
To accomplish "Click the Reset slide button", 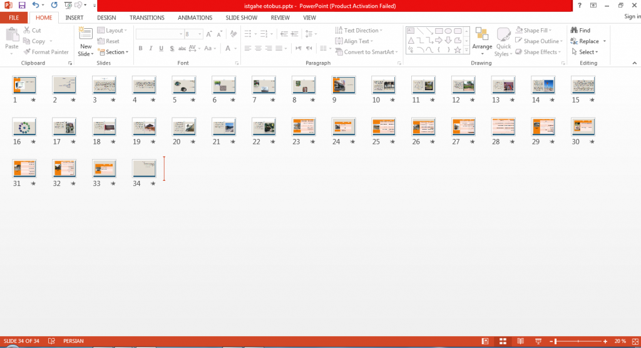I will coord(108,41).
